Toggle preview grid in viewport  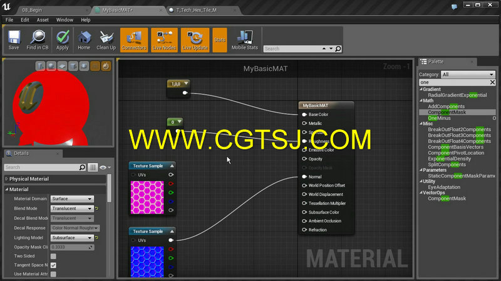coord(95,66)
